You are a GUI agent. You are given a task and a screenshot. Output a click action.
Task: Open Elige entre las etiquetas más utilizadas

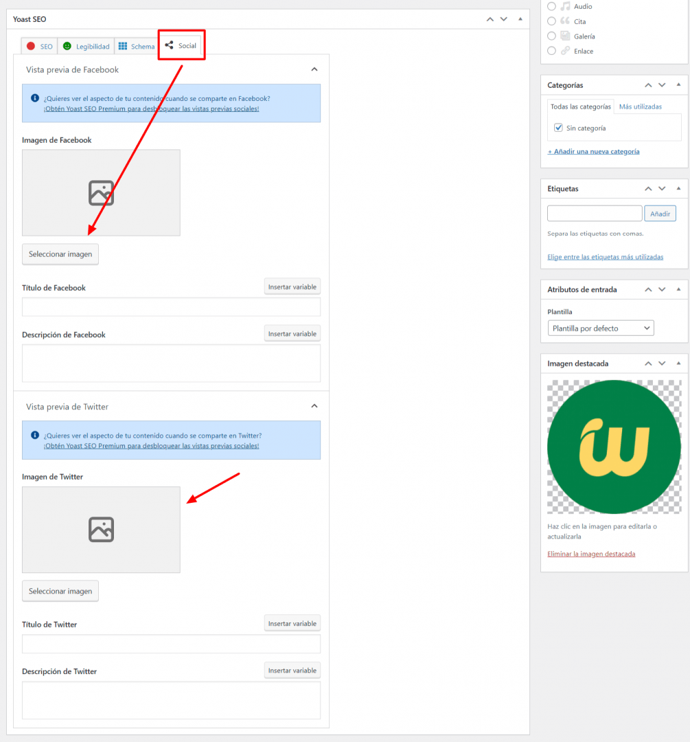[606, 257]
